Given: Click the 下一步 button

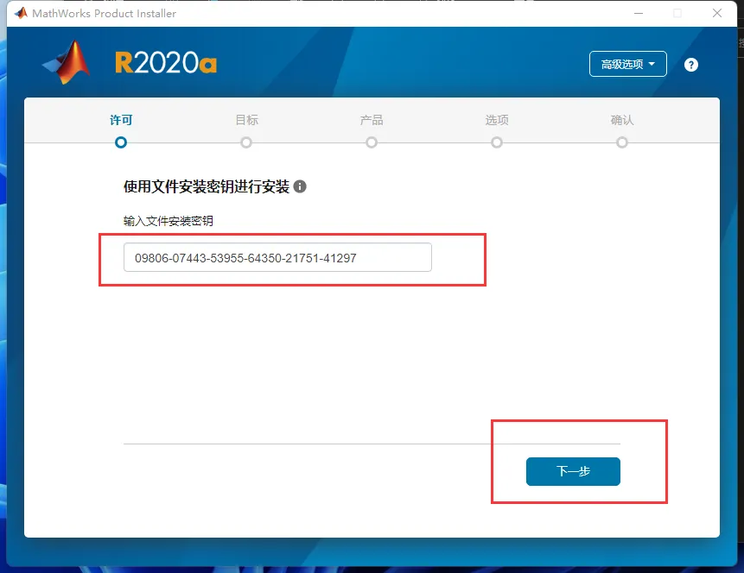Looking at the screenshot, I should click(573, 471).
